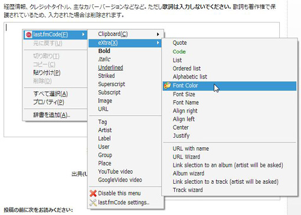The height and width of the screenshot is (215, 301).
Task: Open the last.fmCode(F) context menu entry
Action: 55,35
